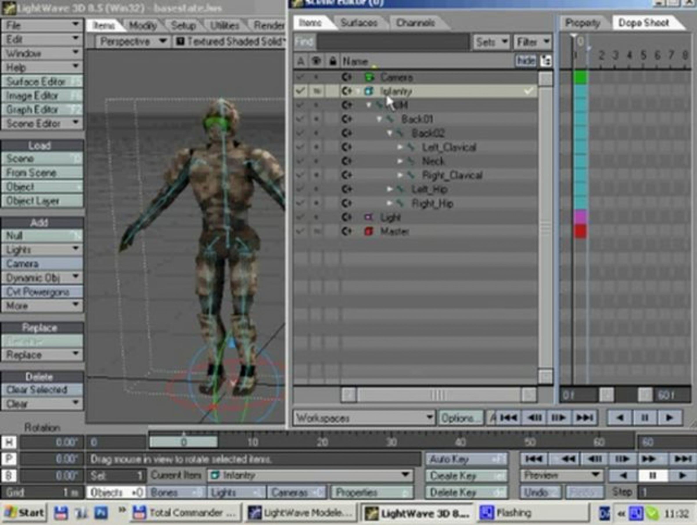Click the eye column header icon
The height and width of the screenshot is (525, 697).
tap(316, 61)
